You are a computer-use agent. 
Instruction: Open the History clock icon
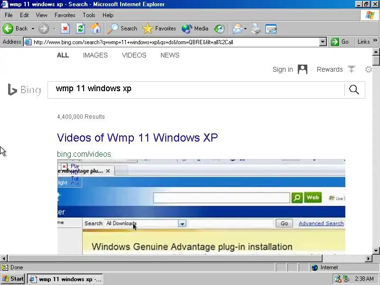pyautogui.click(x=219, y=28)
